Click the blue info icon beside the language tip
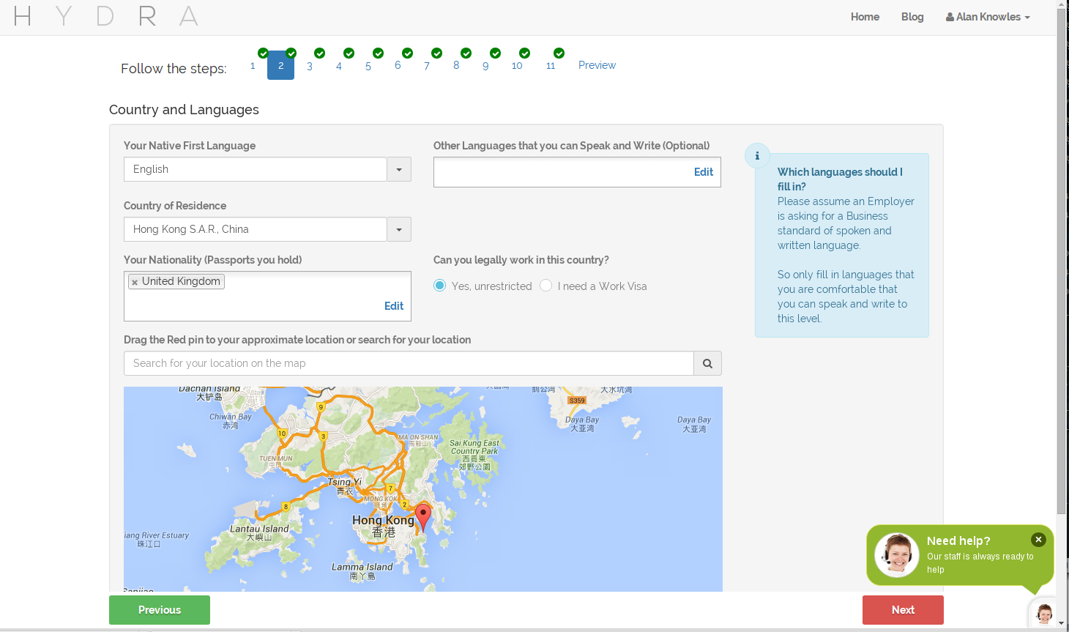The image size is (1069, 632). click(757, 155)
